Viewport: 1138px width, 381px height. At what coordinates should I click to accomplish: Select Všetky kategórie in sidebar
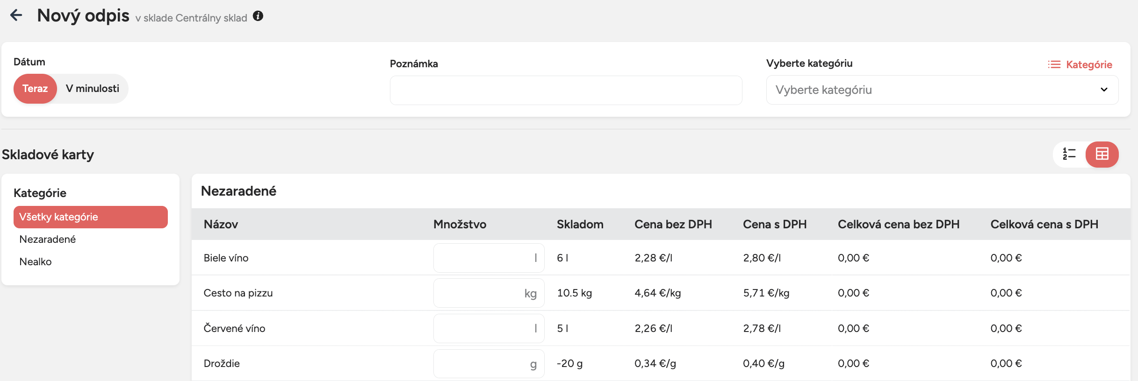[90, 217]
